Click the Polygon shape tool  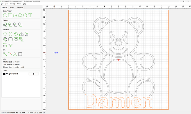(x=25, y=15)
